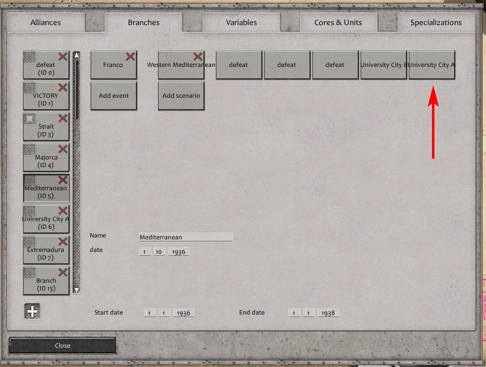
Task: Delete the Mediterranean (ID 5) branch
Action: pyautogui.click(x=63, y=180)
